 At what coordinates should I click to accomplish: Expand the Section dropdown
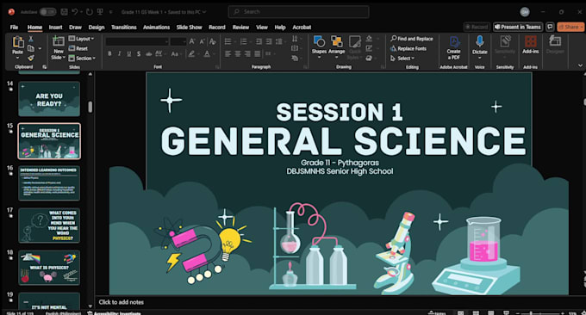point(82,59)
